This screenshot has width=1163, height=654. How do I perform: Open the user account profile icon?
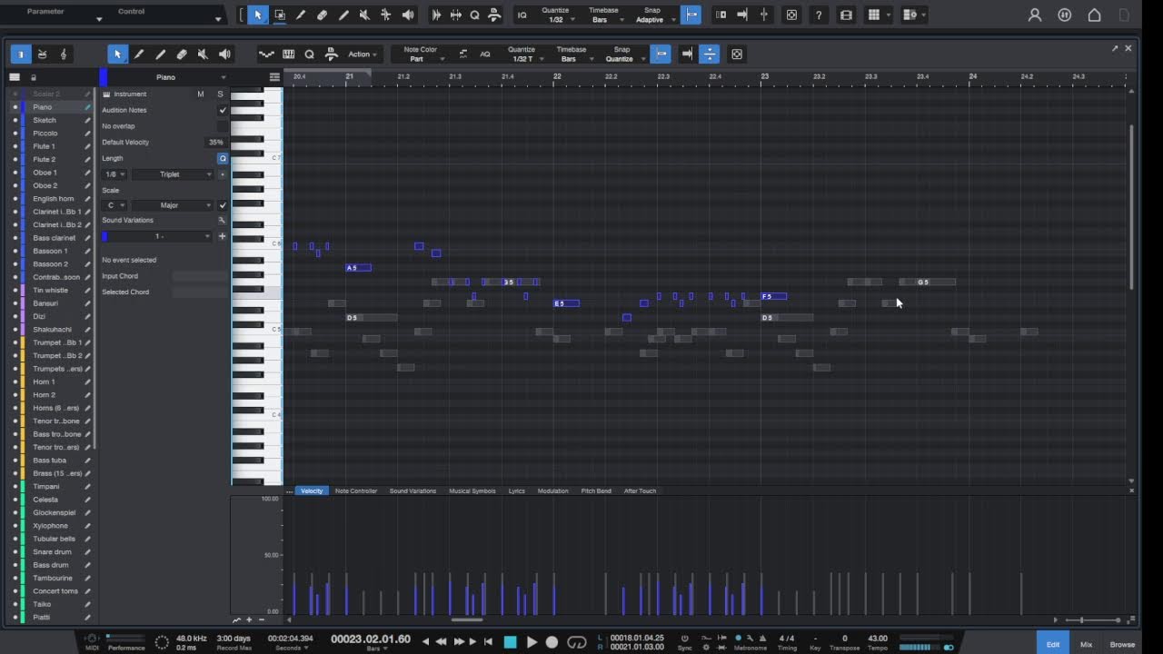pos(1035,15)
